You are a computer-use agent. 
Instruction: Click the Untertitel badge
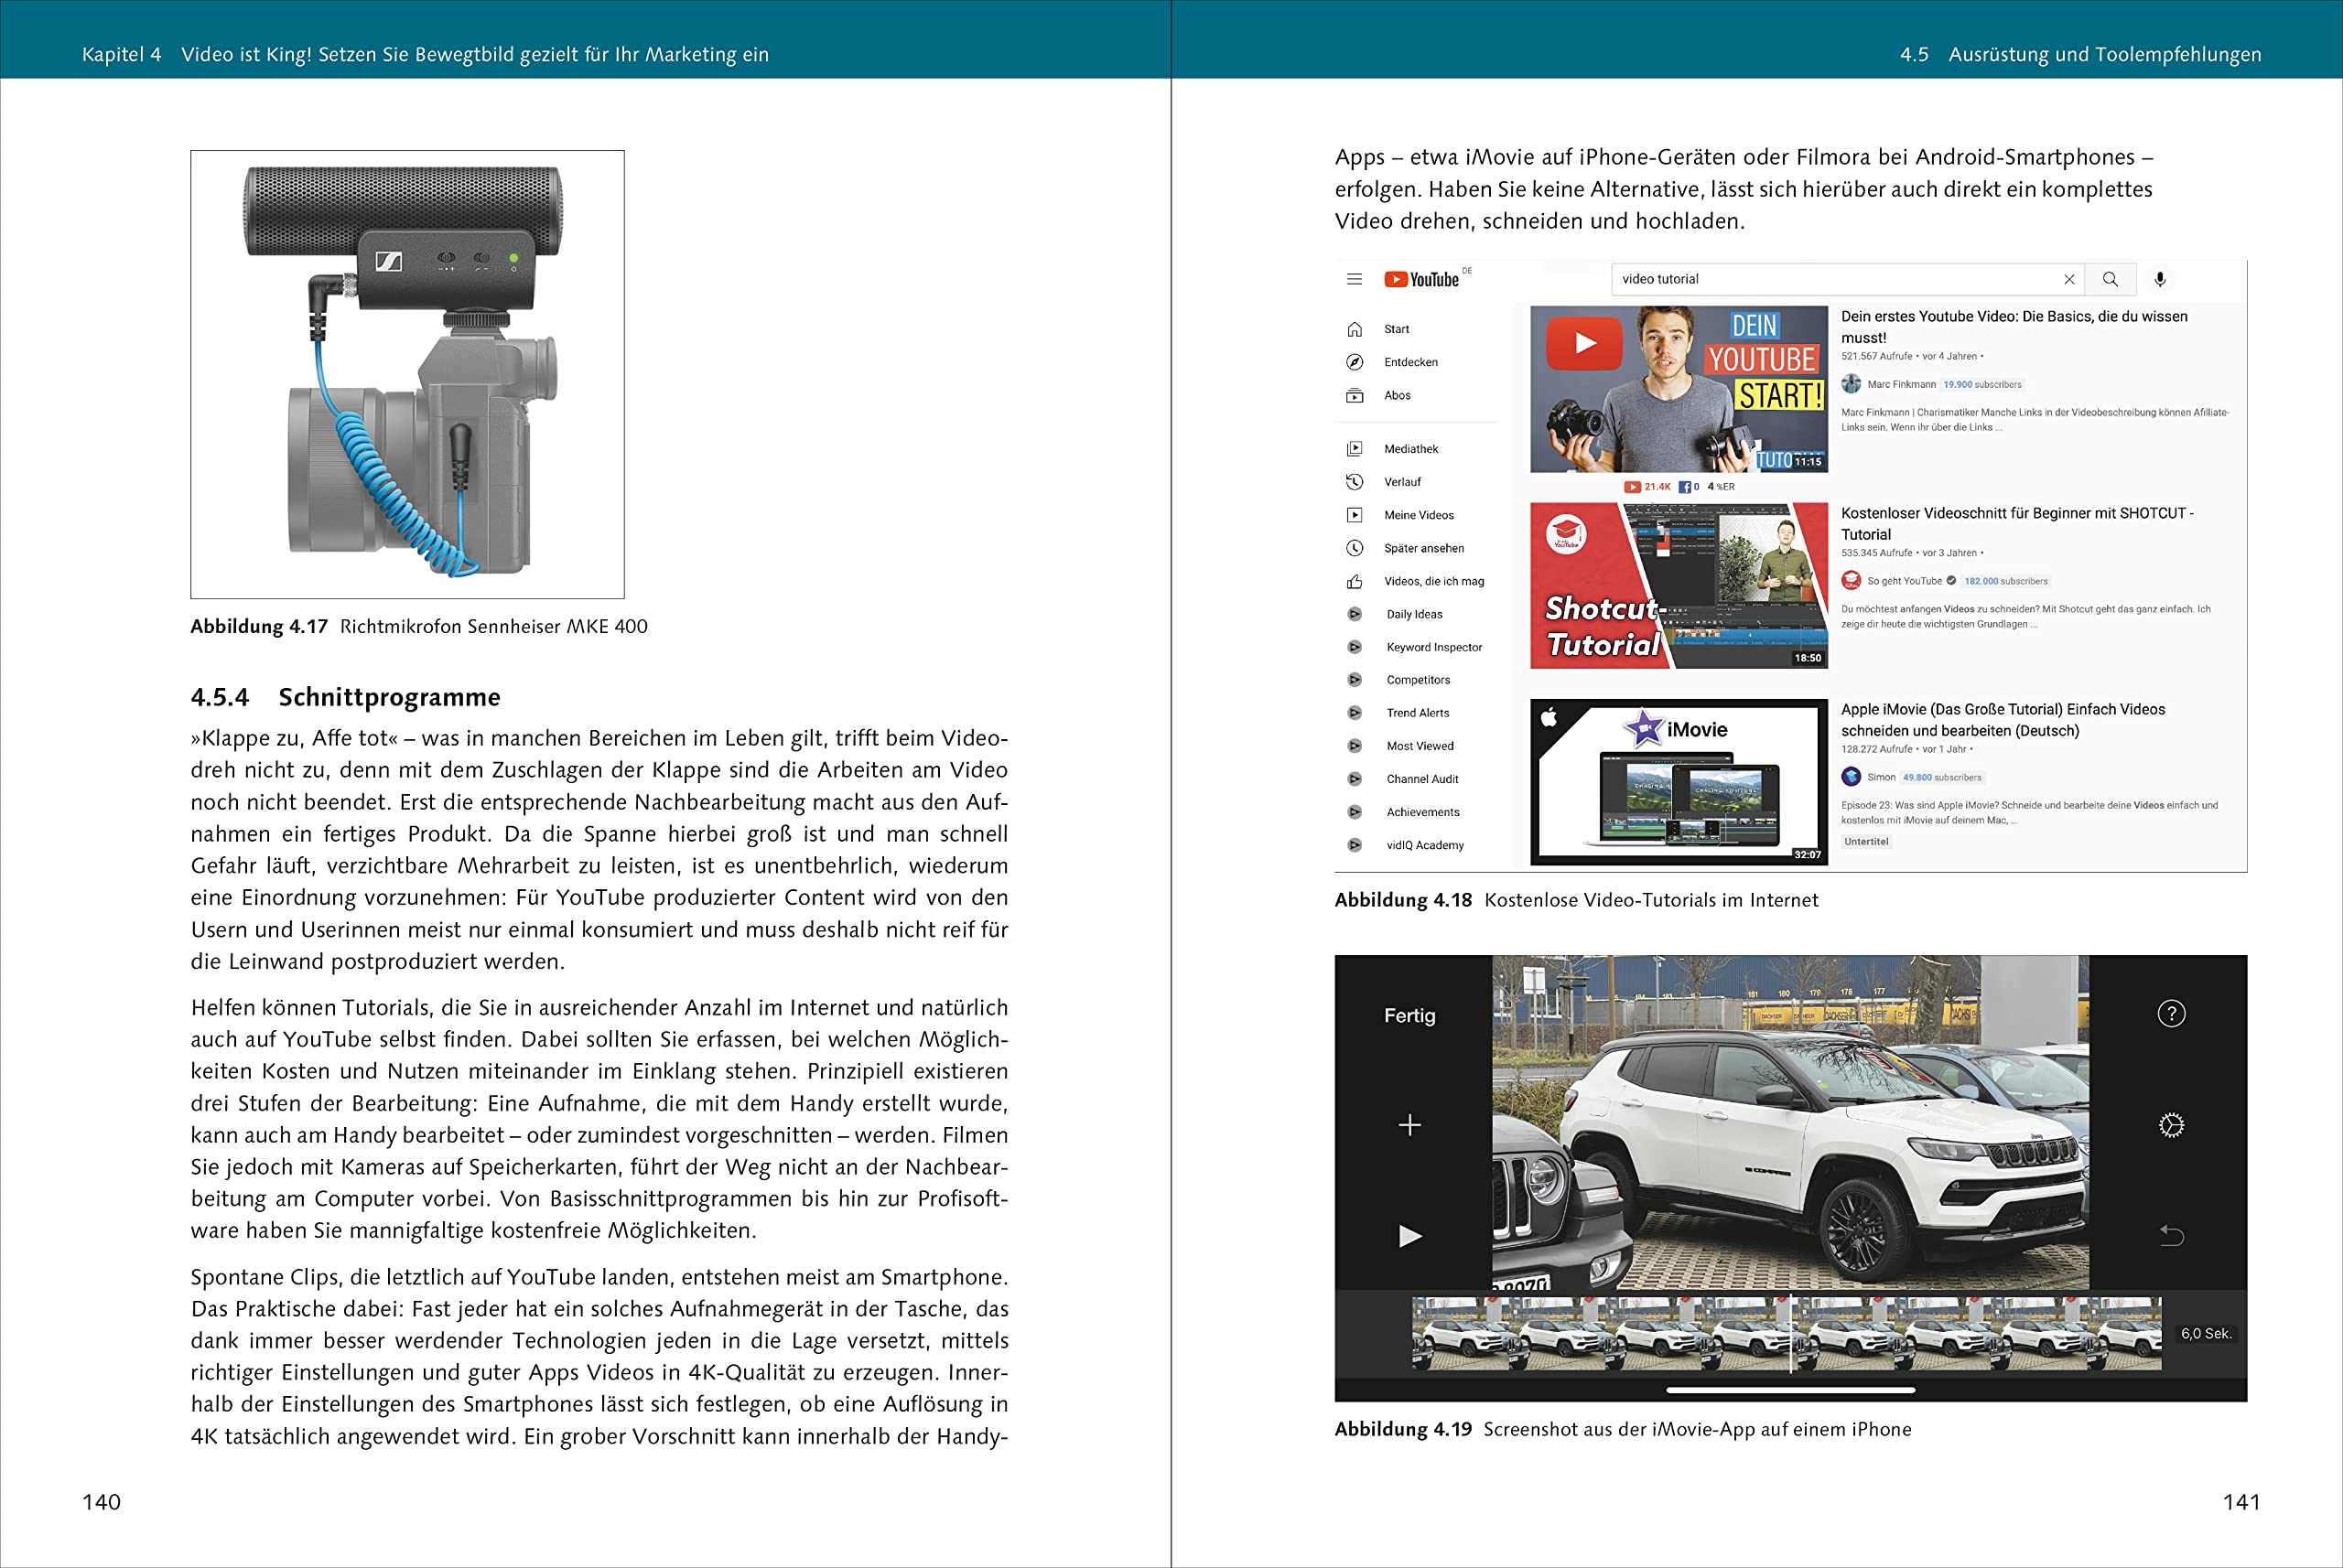pos(1866,842)
